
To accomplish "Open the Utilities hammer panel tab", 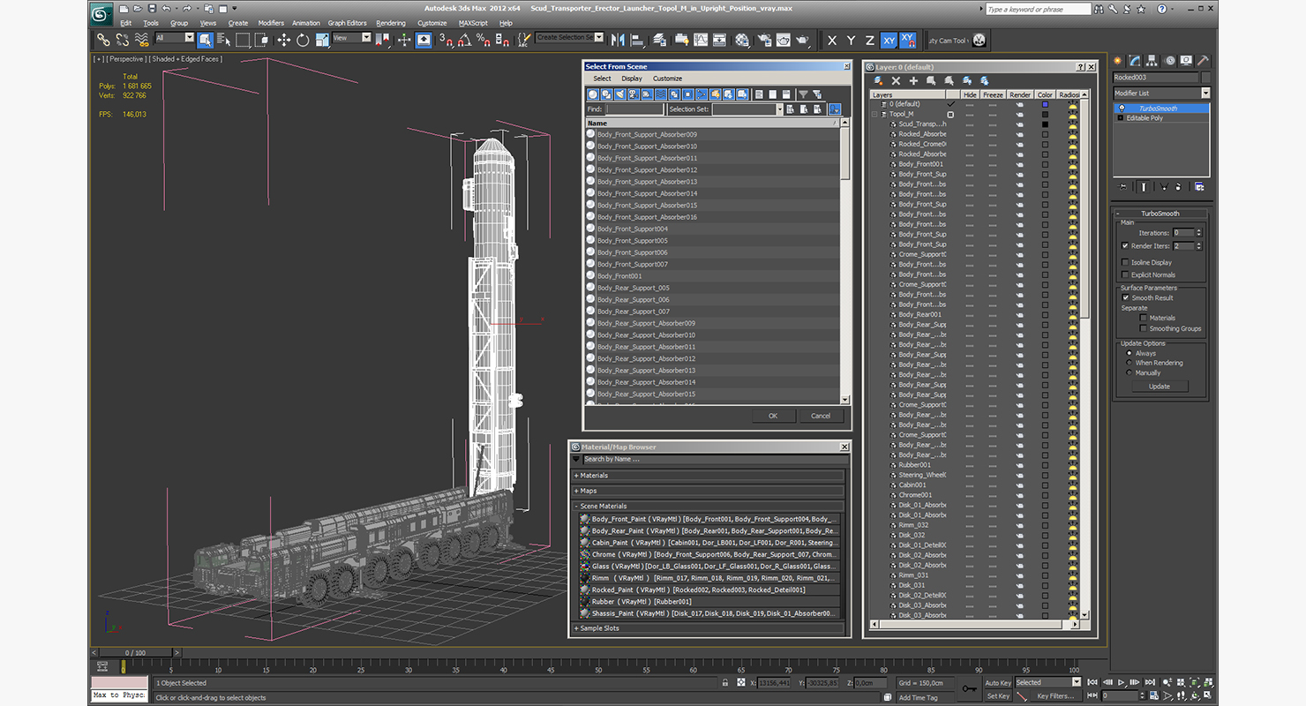I will click(1205, 61).
